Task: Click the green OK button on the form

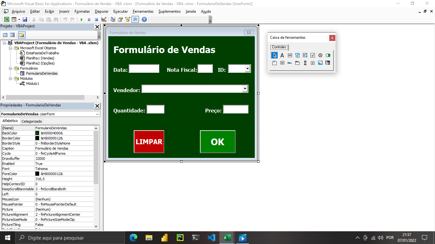Action: (x=217, y=142)
